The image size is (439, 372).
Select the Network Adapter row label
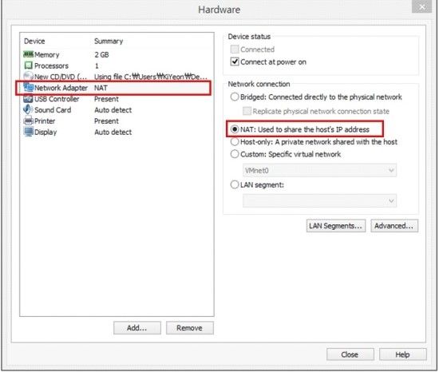click(61, 88)
